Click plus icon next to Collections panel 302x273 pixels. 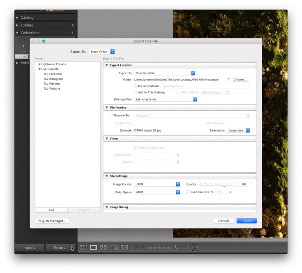[x=72, y=33]
